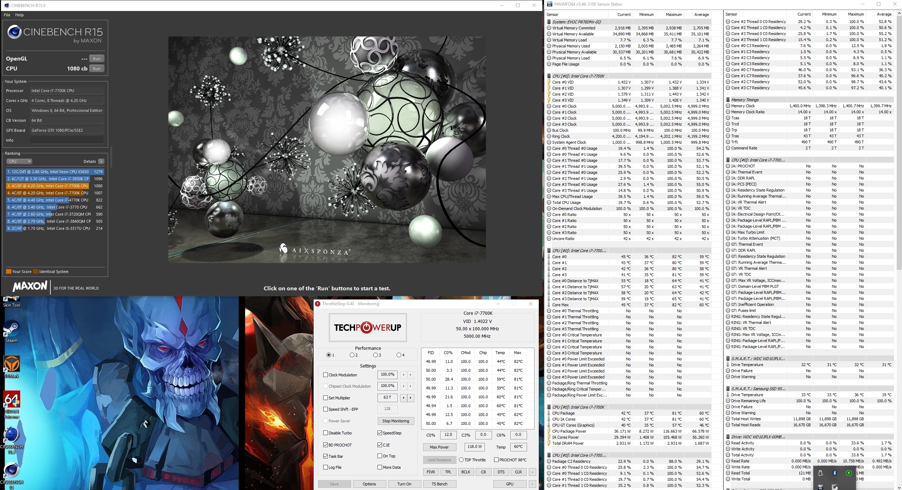Click the Info input field

tap(67, 140)
